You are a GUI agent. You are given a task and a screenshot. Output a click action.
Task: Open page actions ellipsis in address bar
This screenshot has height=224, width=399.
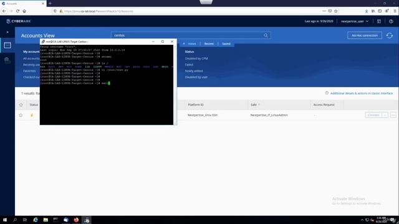point(324,11)
